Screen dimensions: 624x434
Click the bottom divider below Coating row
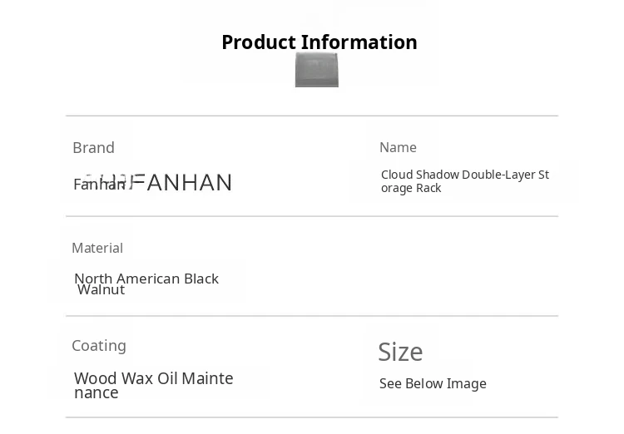311,417
